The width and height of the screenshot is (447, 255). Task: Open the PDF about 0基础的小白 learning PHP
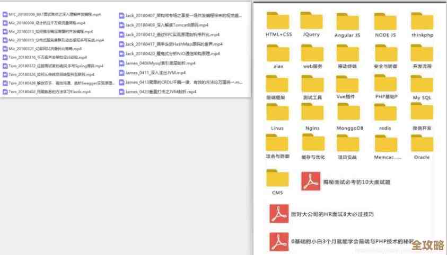[x=342, y=242]
